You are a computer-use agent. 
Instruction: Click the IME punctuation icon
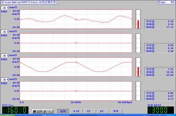click(x=48, y=112)
